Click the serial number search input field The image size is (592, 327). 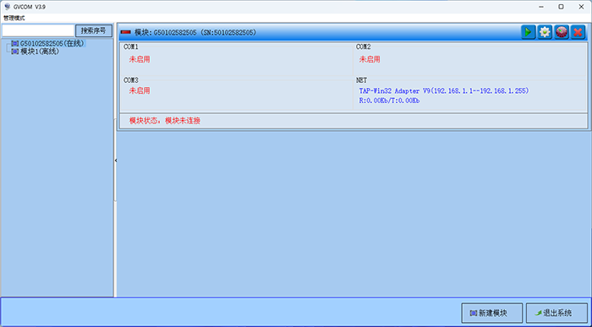tap(38, 30)
